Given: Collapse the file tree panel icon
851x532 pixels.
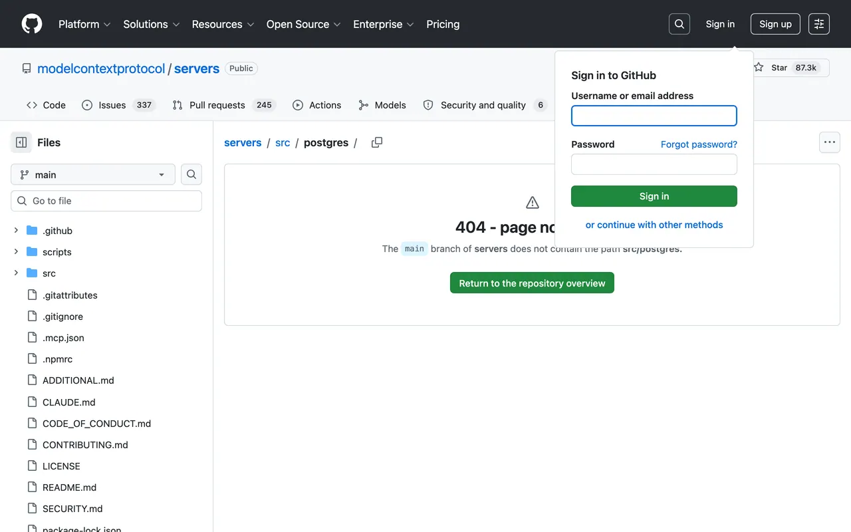Looking at the screenshot, I should (x=21, y=142).
